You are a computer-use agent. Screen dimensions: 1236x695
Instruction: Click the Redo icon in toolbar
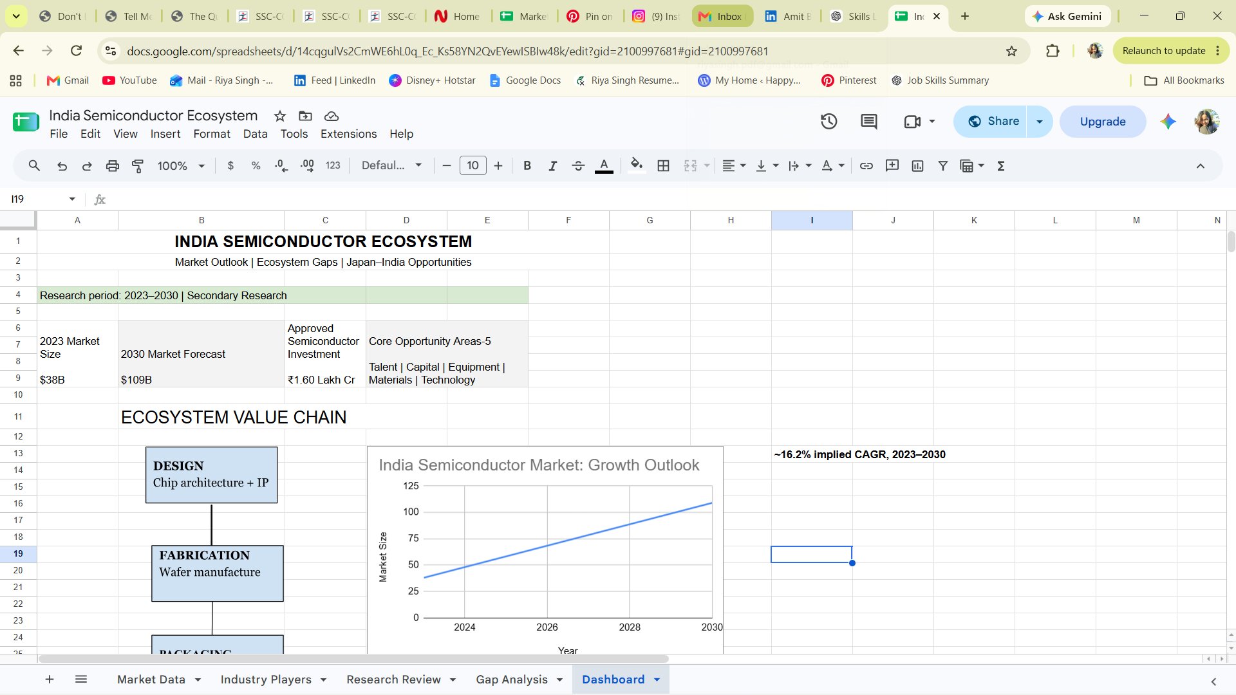87,166
